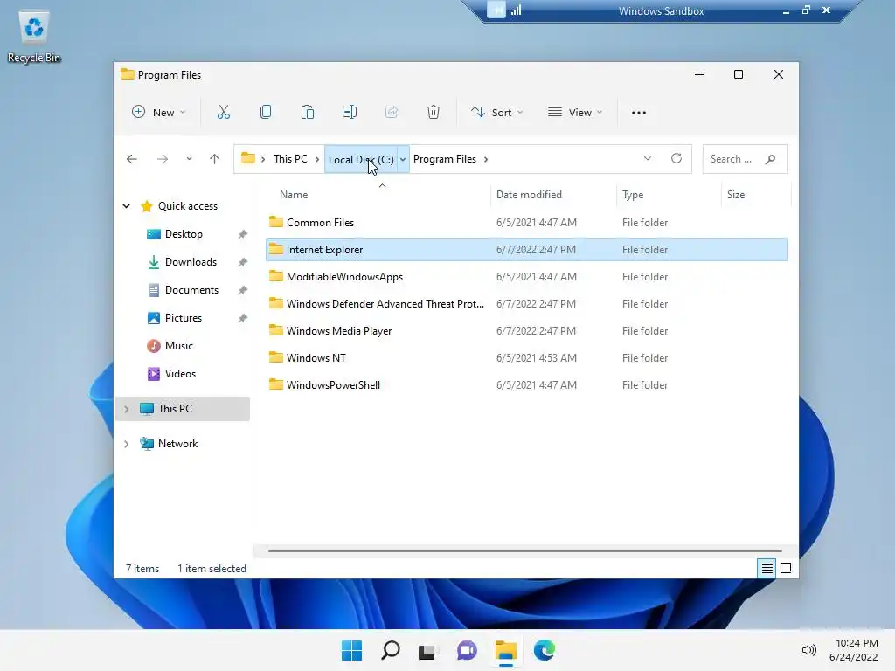Select Videos in Quick access
The height and width of the screenshot is (671, 895).
[180, 374]
